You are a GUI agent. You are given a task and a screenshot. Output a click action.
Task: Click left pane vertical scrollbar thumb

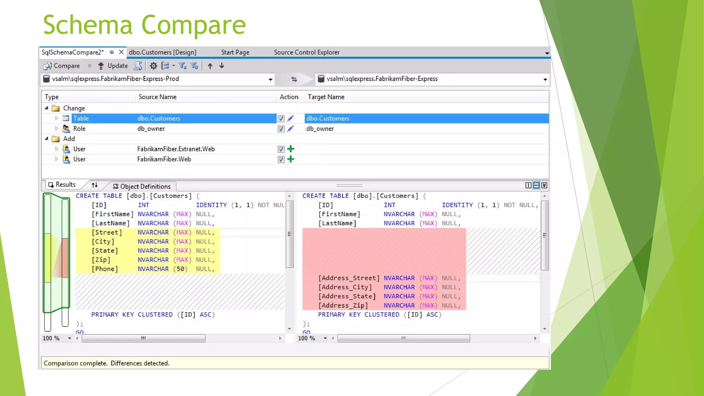pyautogui.click(x=289, y=234)
